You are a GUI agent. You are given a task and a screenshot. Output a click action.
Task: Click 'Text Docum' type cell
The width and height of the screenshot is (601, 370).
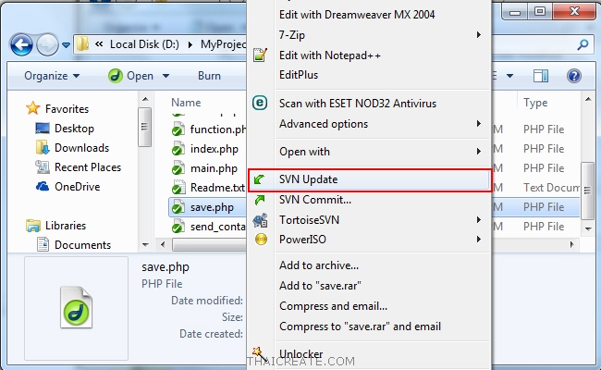(552, 188)
